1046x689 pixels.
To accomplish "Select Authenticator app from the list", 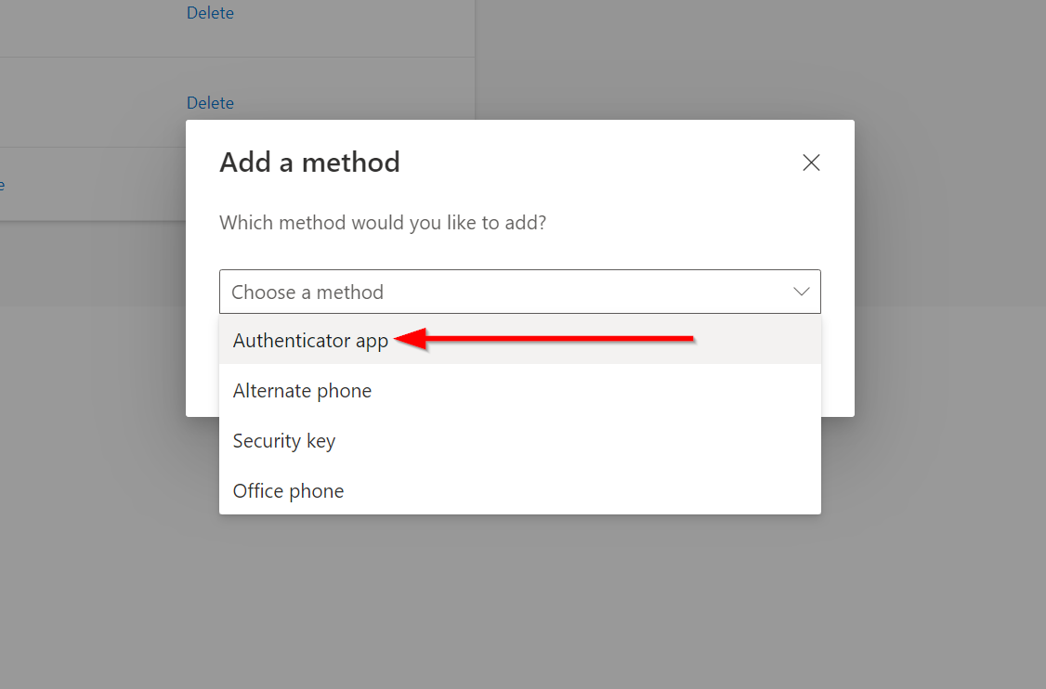I will (x=519, y=340).
